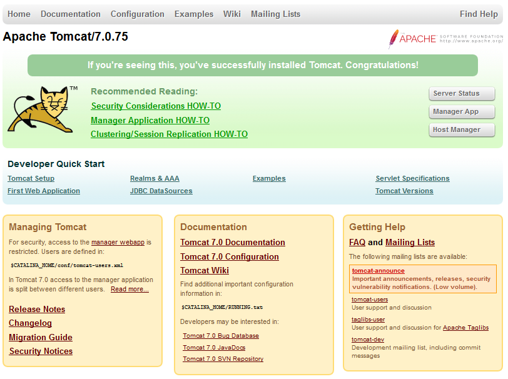Open Tomcat 7.0 Configuration link
508x379 pixels.
[230, 257]
